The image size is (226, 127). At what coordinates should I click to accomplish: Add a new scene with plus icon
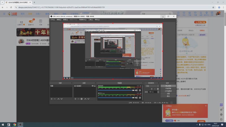[52, 99]
